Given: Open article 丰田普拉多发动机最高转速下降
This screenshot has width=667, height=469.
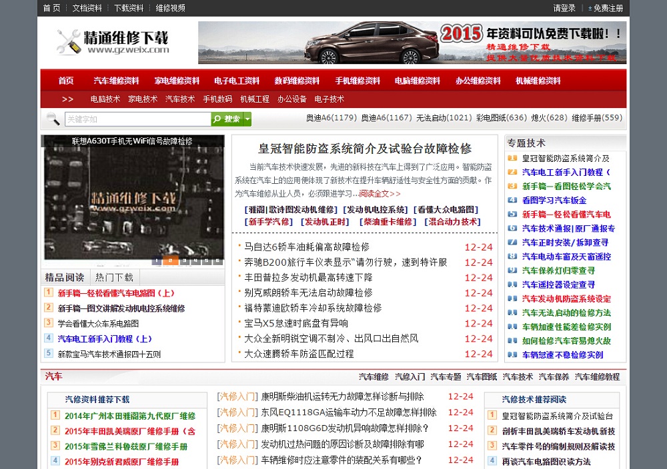Looking at the screenshot, I should pos(308,277).
